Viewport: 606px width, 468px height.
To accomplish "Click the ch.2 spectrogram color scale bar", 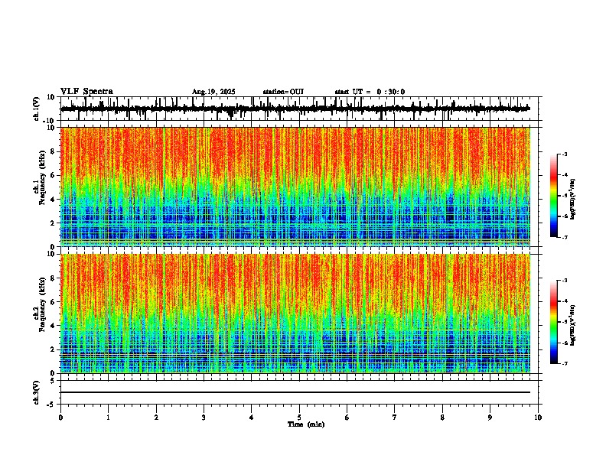I will pos(554,322).
